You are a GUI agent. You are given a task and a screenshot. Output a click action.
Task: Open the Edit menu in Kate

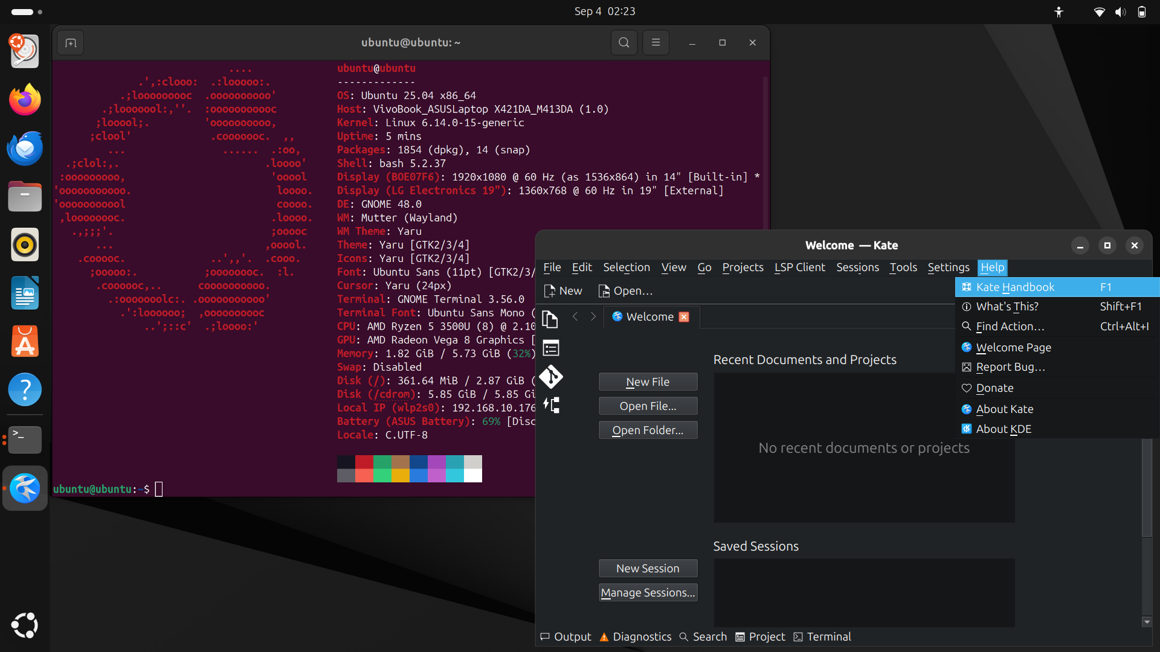582,267
